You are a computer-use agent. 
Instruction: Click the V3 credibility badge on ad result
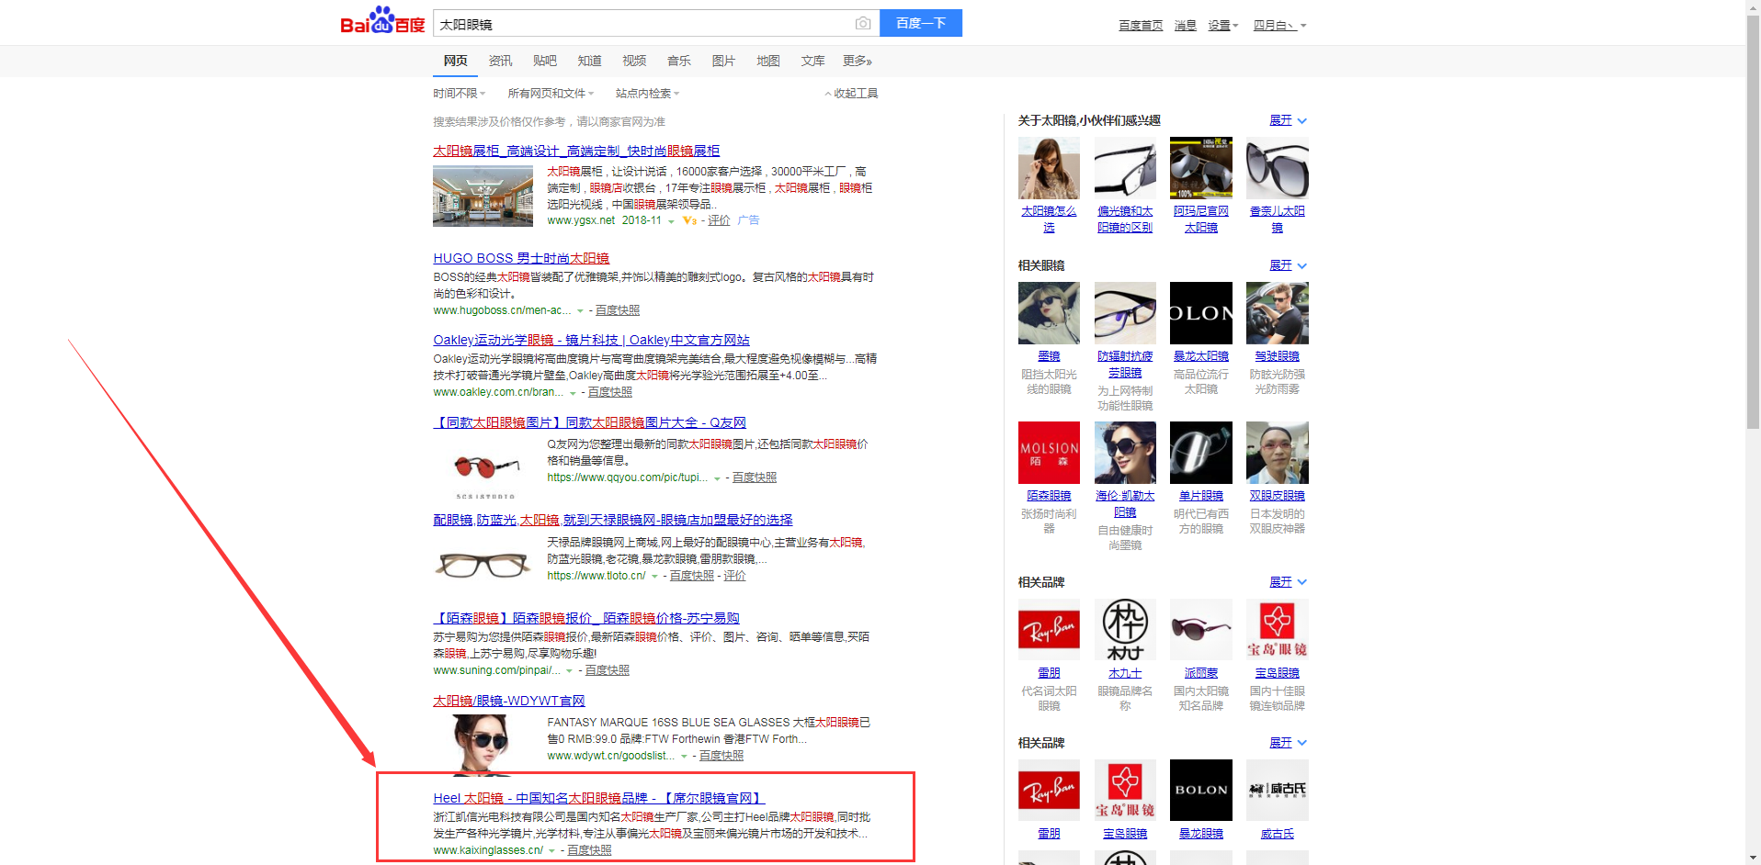pyautogui.click(x=689, y=220)
